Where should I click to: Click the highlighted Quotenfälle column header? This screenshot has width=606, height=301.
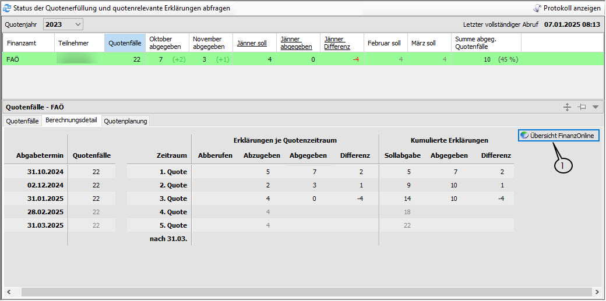coord(125,43)
